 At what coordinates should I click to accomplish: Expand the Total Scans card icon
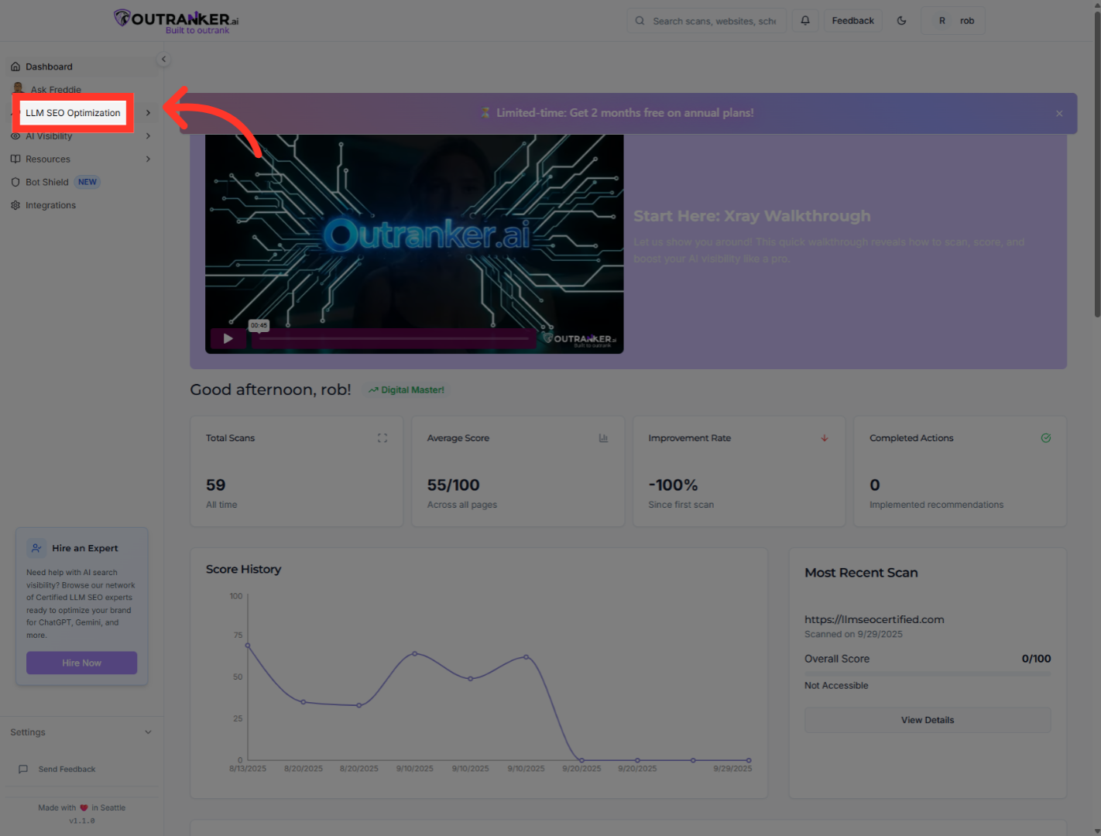382,437
